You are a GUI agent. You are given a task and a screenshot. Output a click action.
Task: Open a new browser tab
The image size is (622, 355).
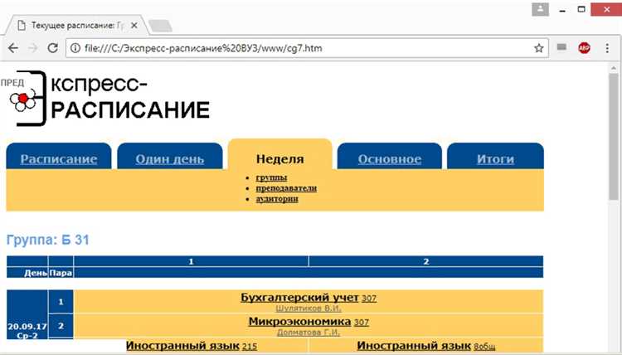(x=160, y=26)
